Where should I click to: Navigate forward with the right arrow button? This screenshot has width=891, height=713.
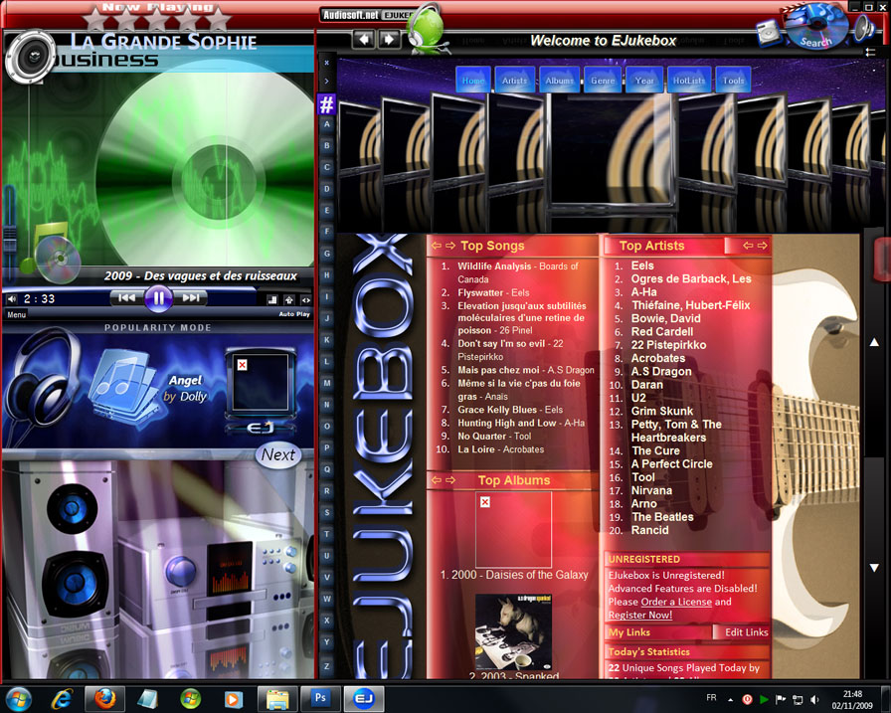coord(389,39)
